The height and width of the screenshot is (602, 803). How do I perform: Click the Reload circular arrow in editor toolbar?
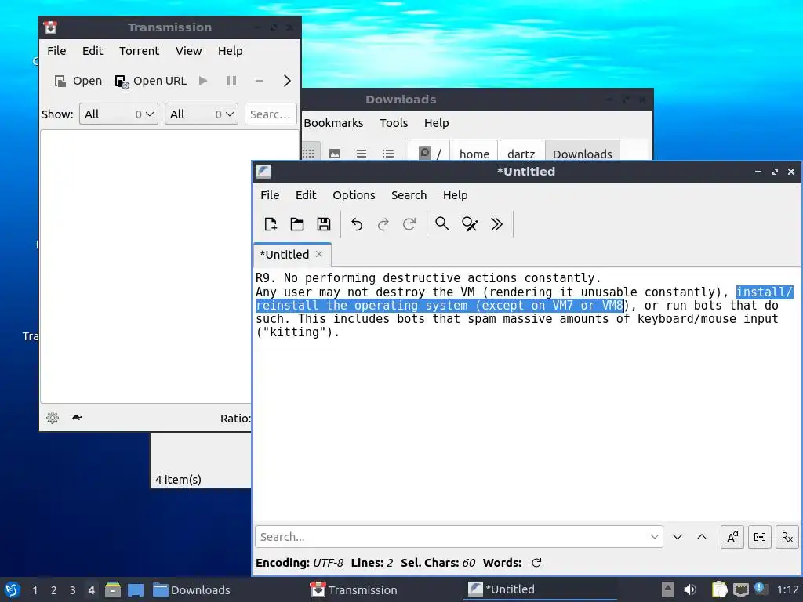coord(409,224)
